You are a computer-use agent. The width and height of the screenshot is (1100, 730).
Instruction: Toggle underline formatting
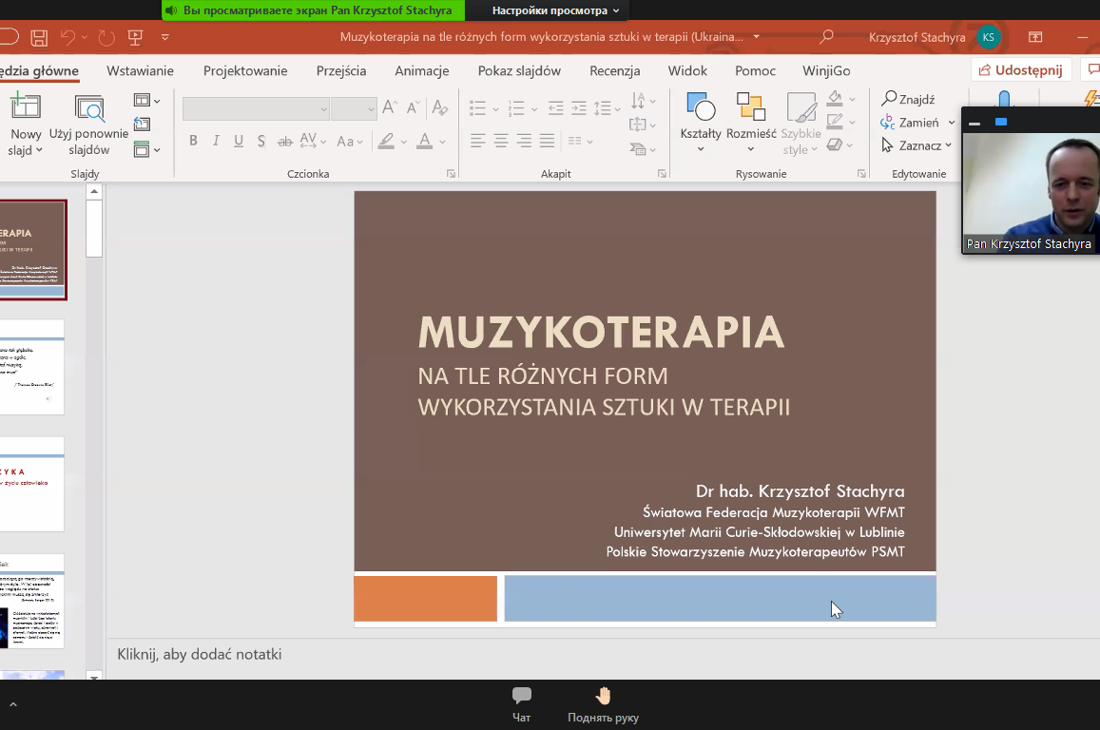point(239,142)
